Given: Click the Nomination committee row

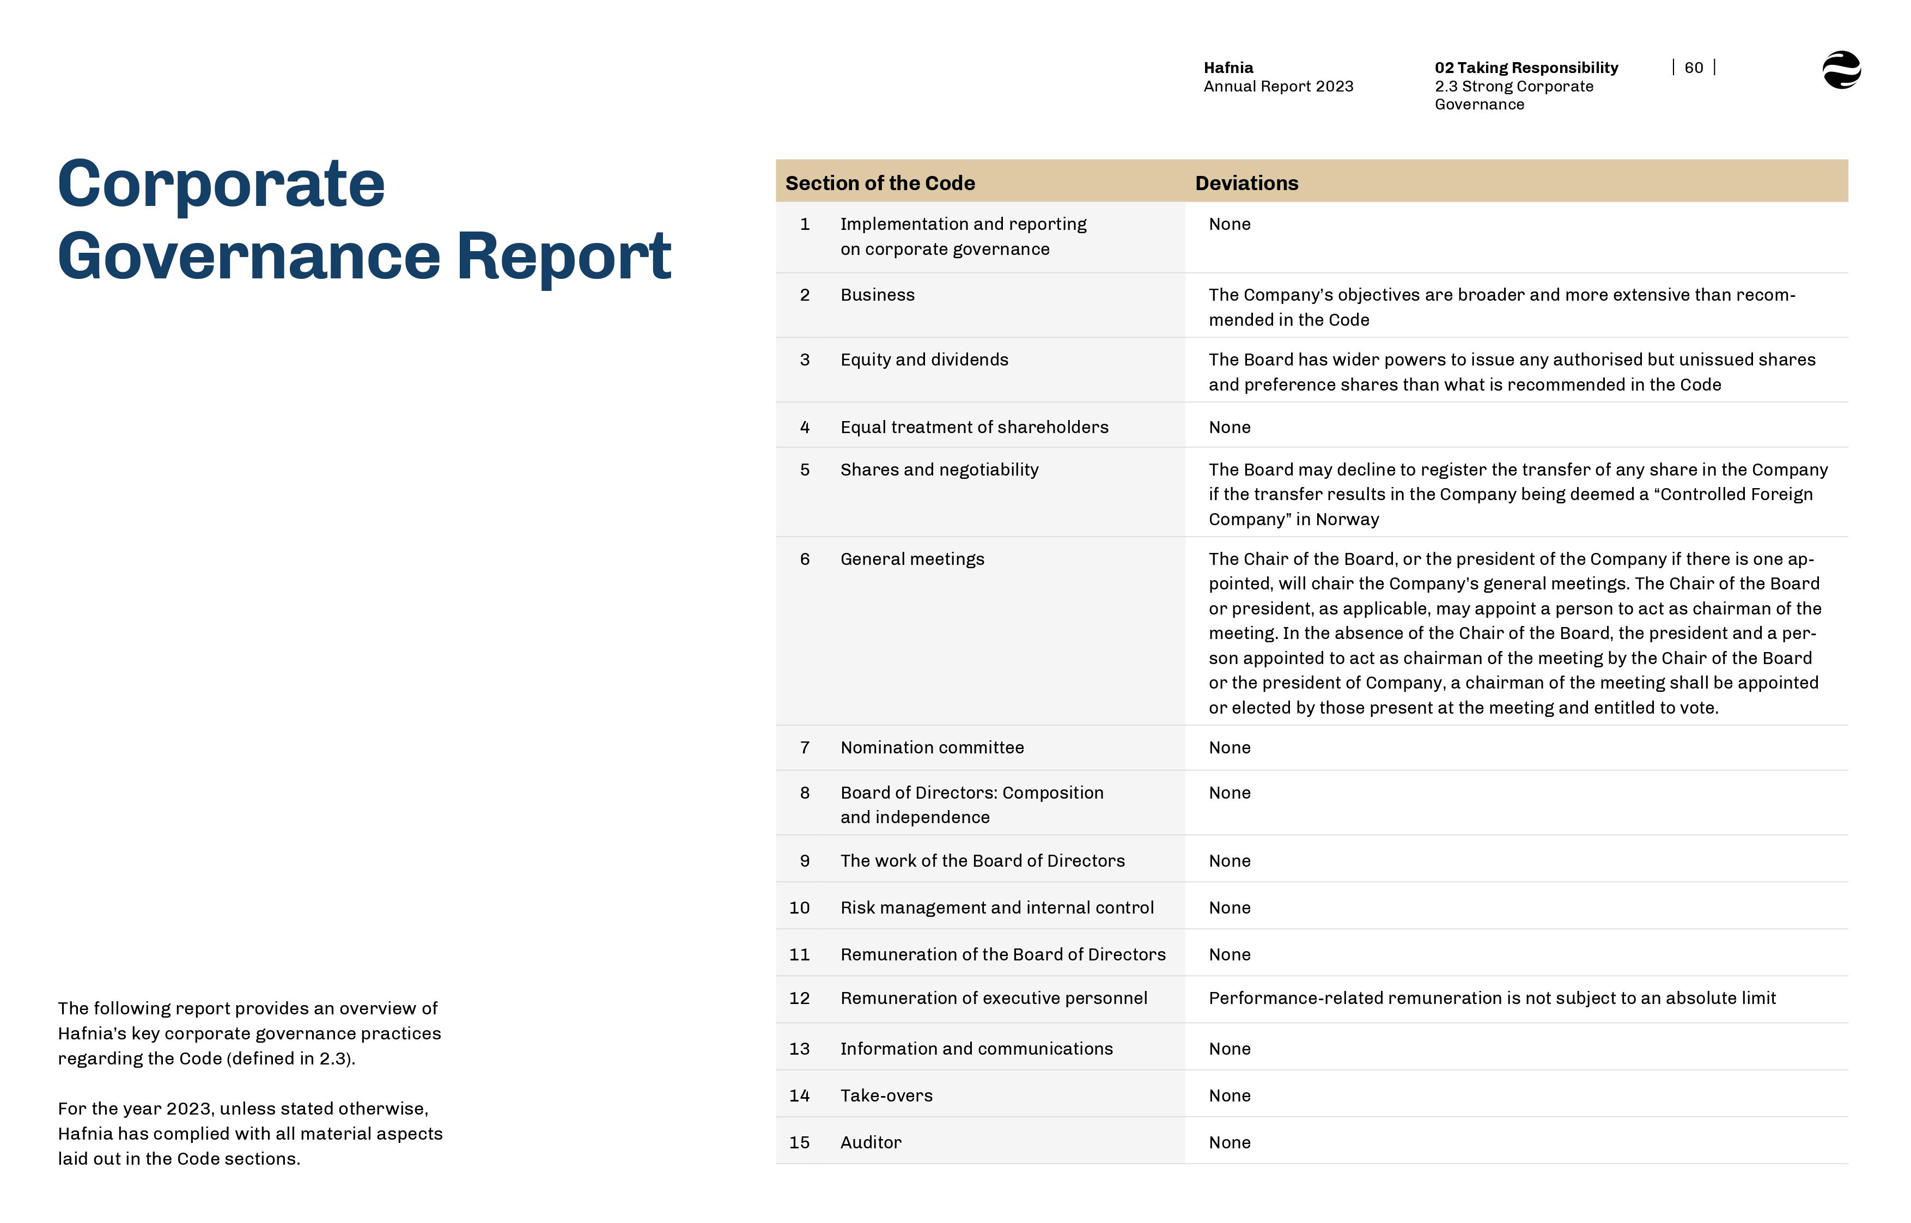Looking at the screenshot, I should coord(932,747).
